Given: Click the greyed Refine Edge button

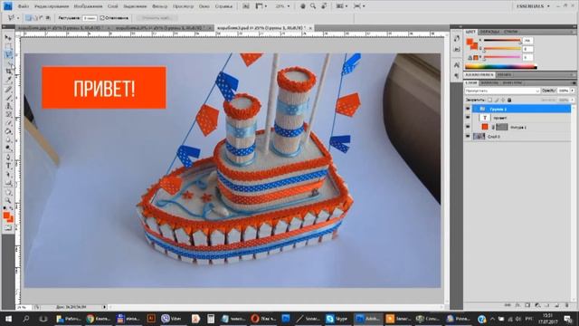Looking at the screenshot, I should [157, 18].
